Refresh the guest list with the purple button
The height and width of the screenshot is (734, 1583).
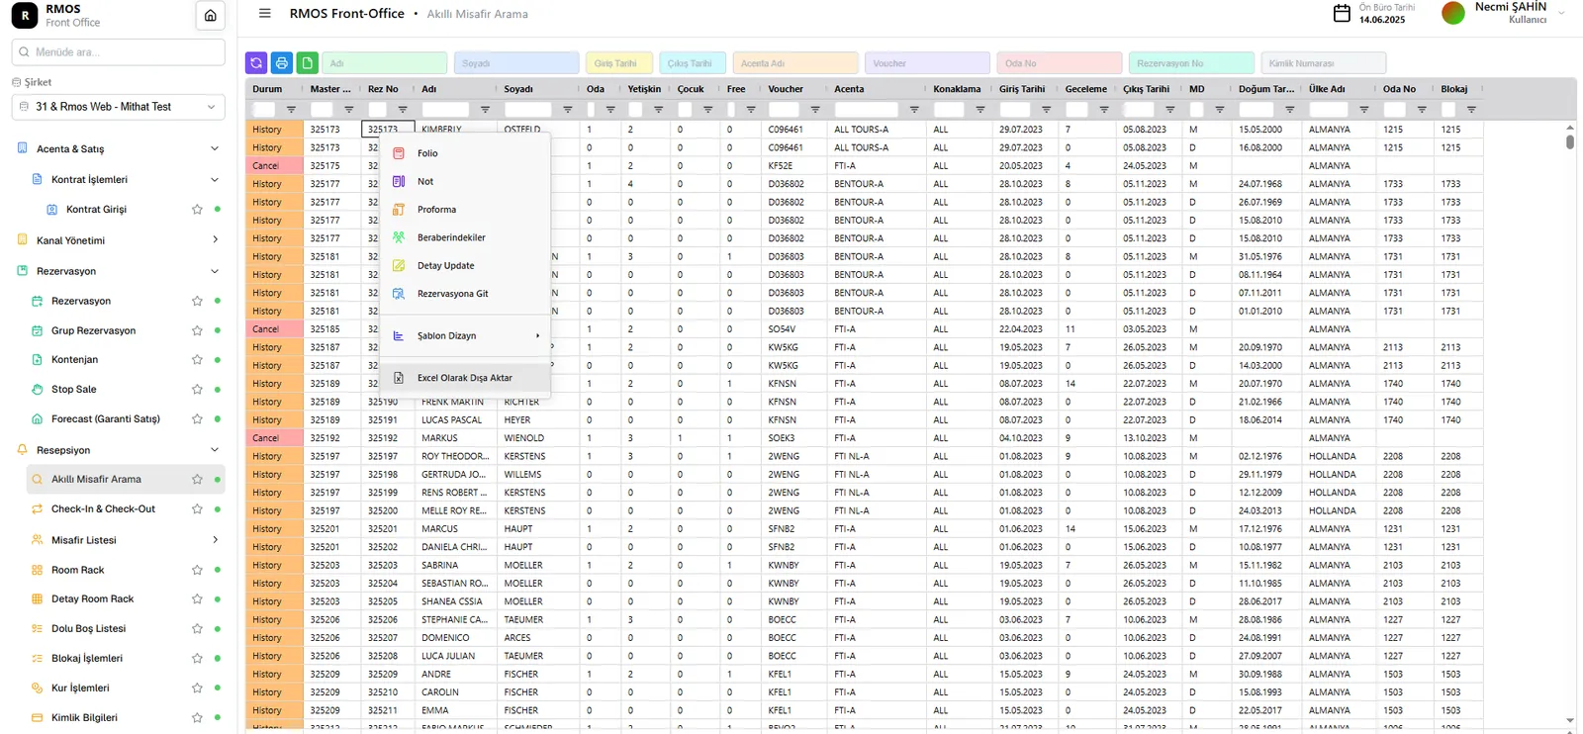[256, 63]
